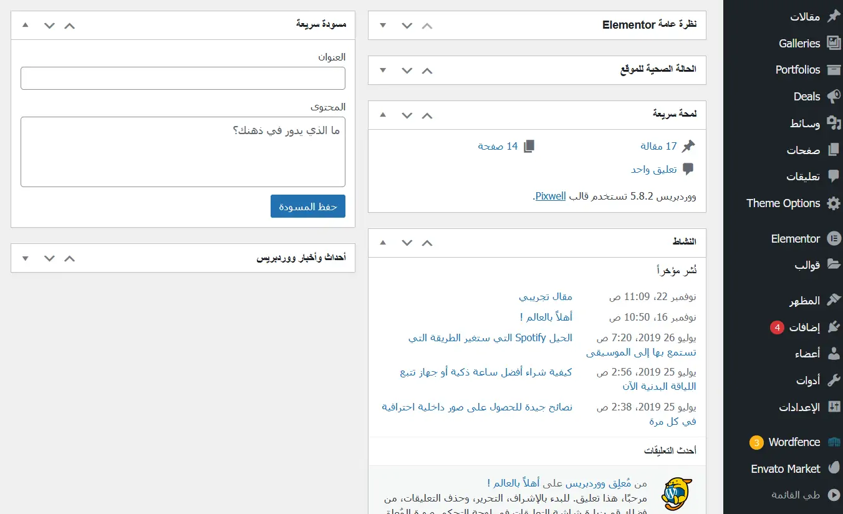Open the Elementor logo icon in the sidebar

pos(833,239)
